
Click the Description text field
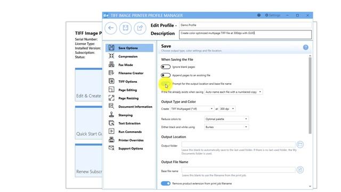245,35
